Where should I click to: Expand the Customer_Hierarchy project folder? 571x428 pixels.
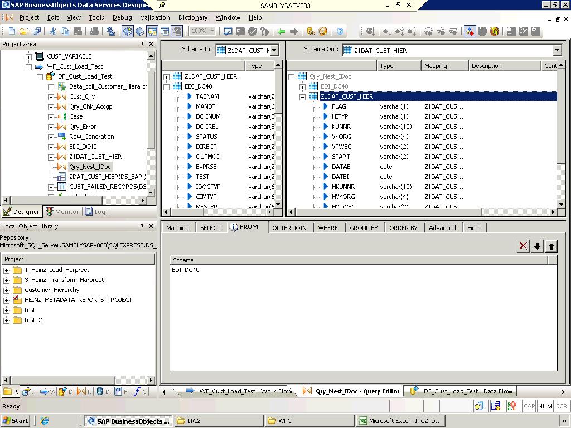pyautogui.click(x=6, y=290)
